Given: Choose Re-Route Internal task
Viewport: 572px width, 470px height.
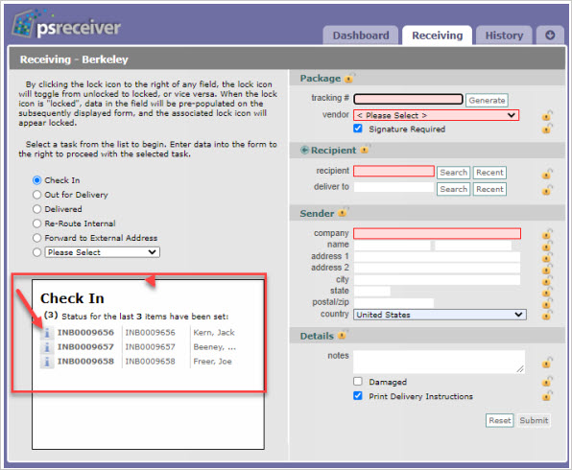Looking at the screenshot, I should click(36, 223).
